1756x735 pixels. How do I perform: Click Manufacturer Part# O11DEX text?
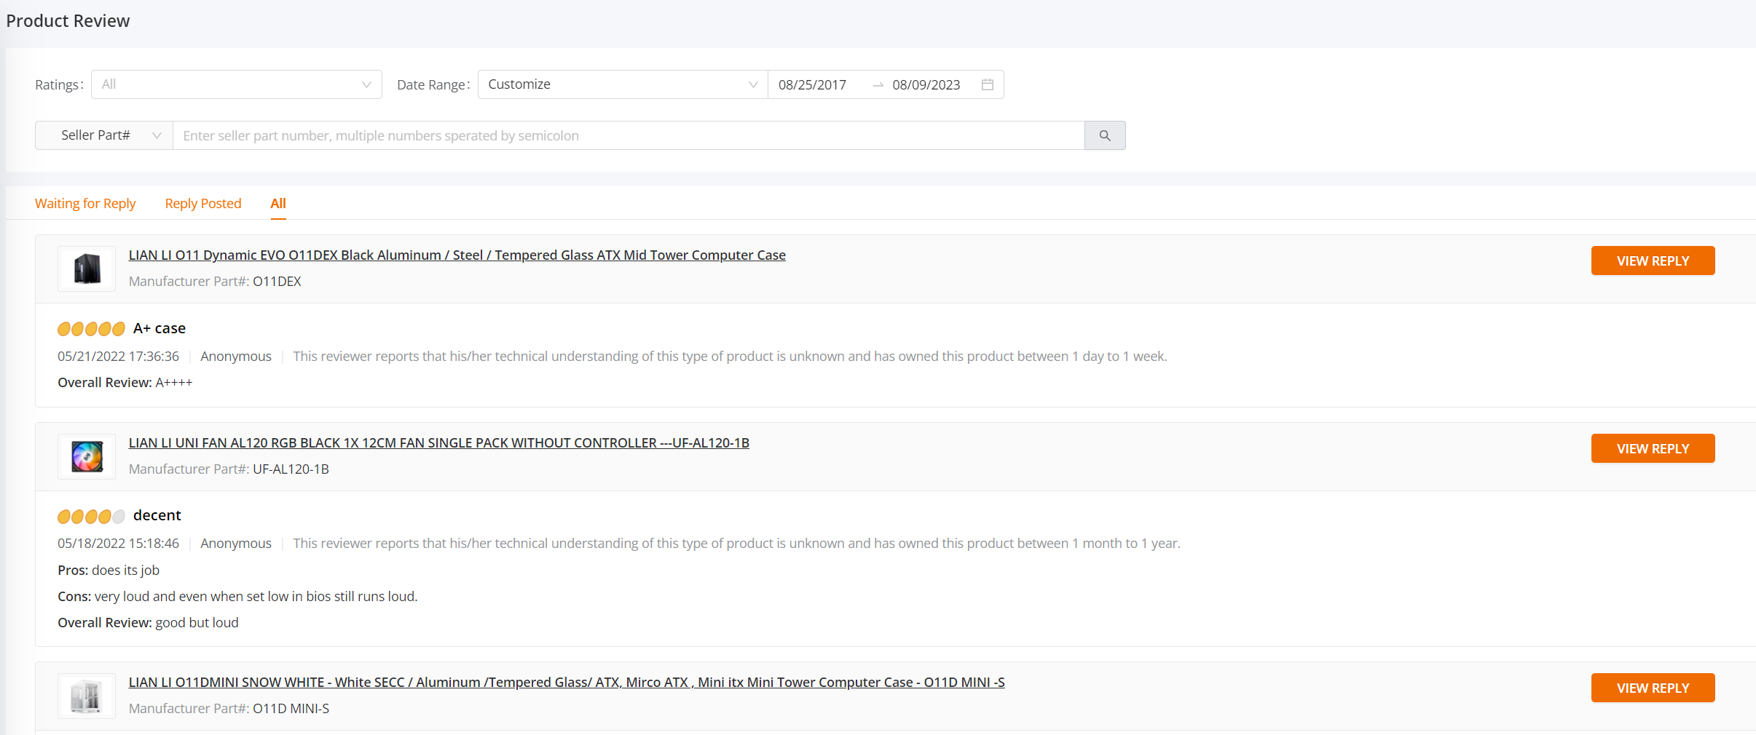[215, 281]
